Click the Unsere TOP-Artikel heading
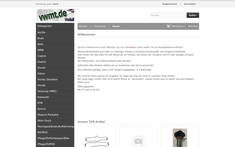Viewport: 235px width, 147px height. [x=91, y=122]
